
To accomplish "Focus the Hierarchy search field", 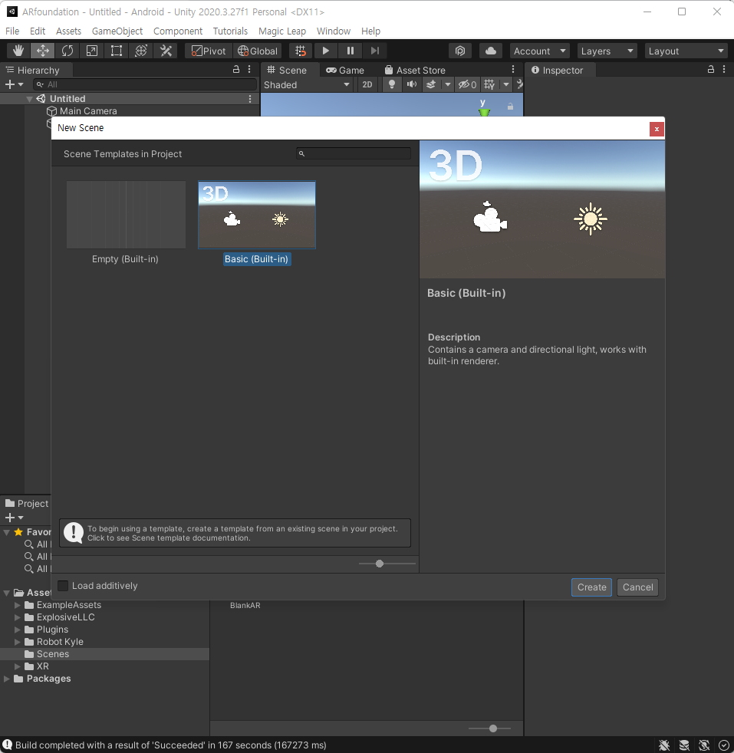I will [x=145, y=84].
